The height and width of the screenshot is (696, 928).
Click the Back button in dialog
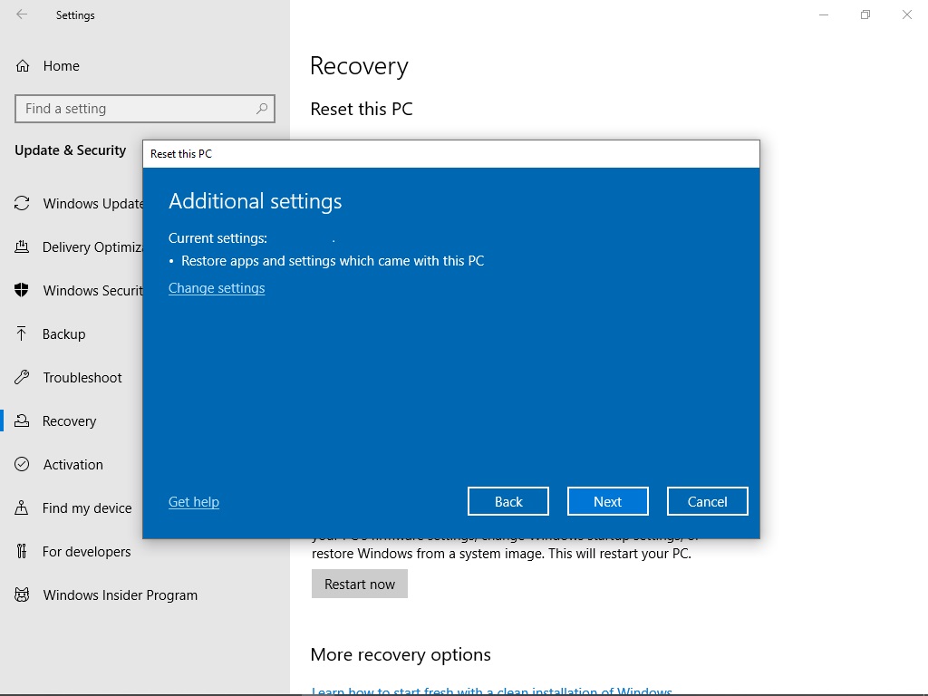coord(508,501)
